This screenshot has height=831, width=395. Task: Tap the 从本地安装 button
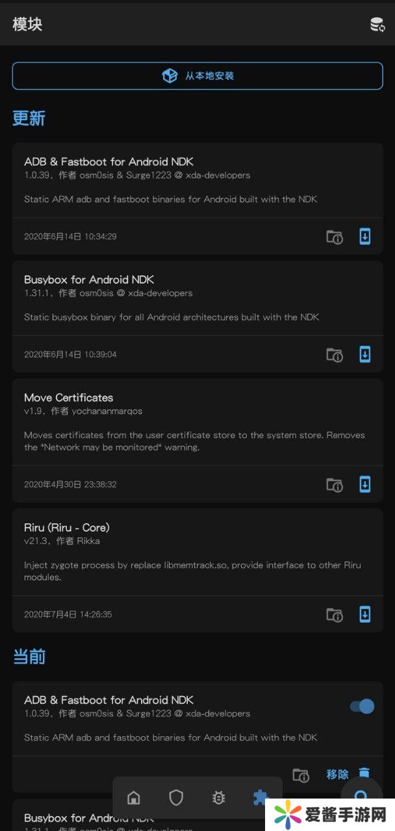pyautogui.click(x=197, y=76)
